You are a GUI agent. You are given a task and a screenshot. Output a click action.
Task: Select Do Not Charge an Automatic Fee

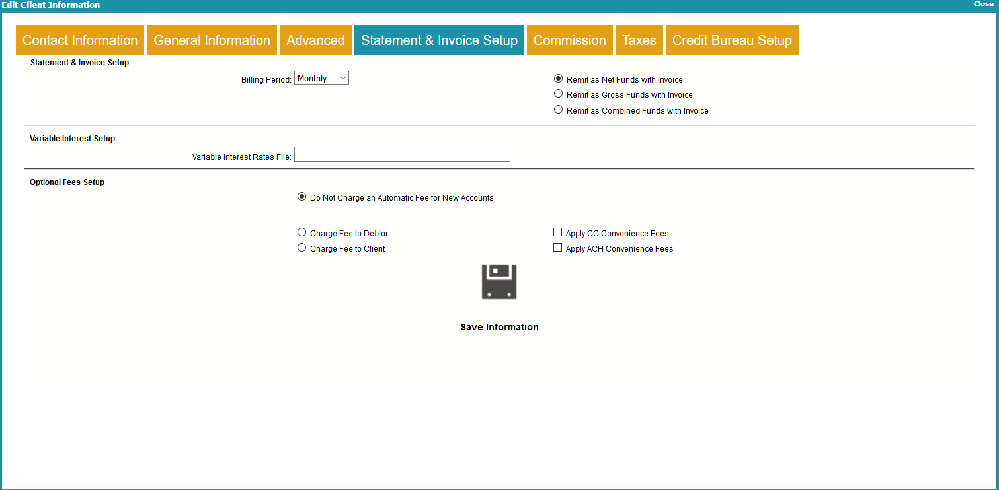[301, 197]
